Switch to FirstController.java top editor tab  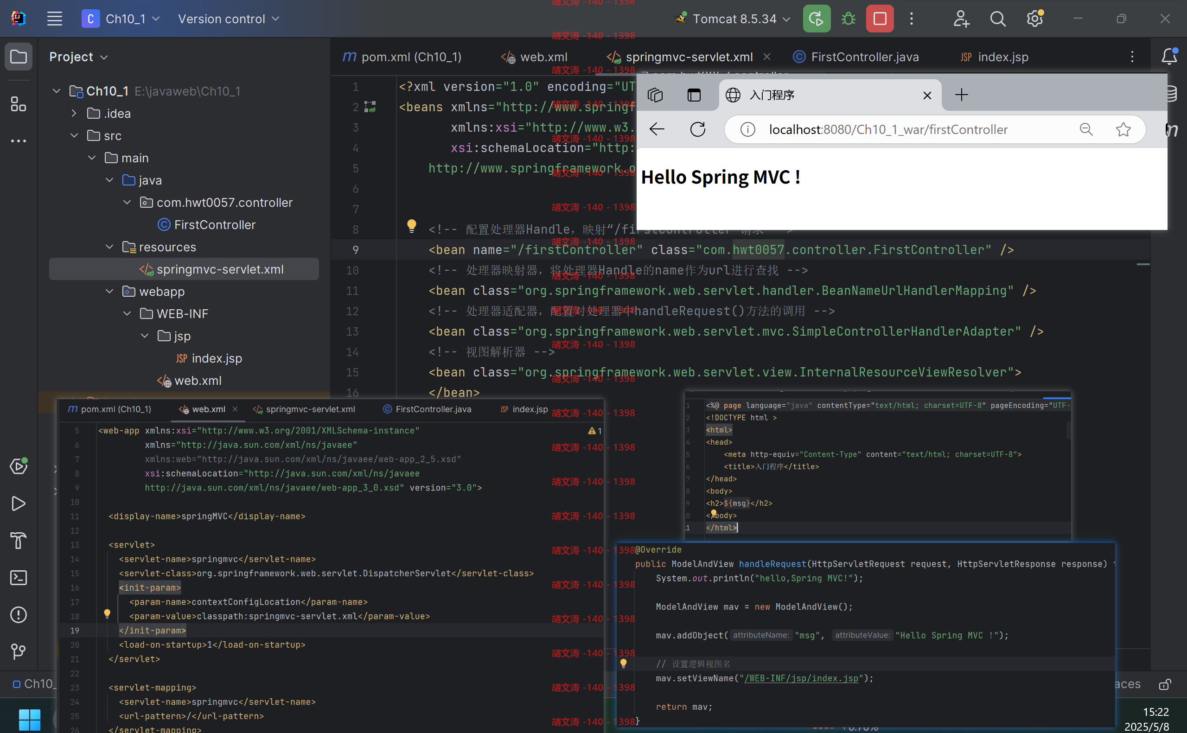click(x=856, y=57)
